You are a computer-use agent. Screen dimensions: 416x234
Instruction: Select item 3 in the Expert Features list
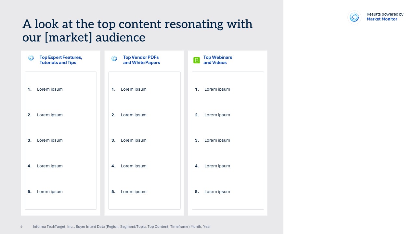pyautogui.click(x=50, y=140)
